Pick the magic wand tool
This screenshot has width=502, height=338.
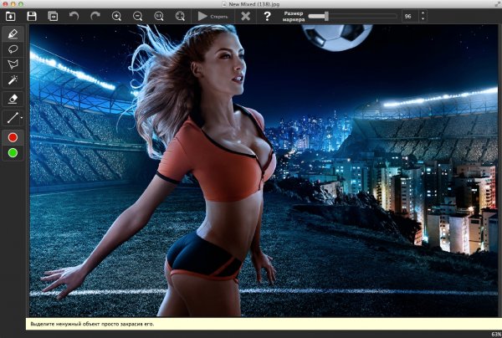[13, 79]
